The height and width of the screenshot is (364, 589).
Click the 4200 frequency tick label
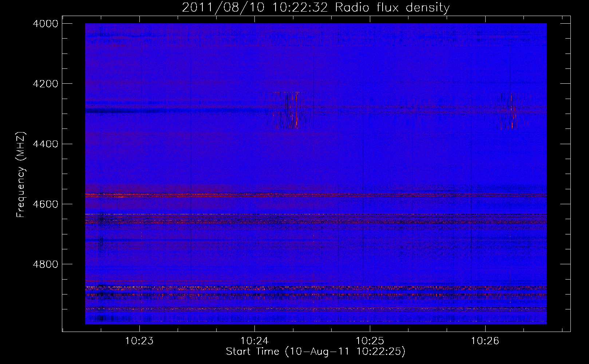pos(46,84)
